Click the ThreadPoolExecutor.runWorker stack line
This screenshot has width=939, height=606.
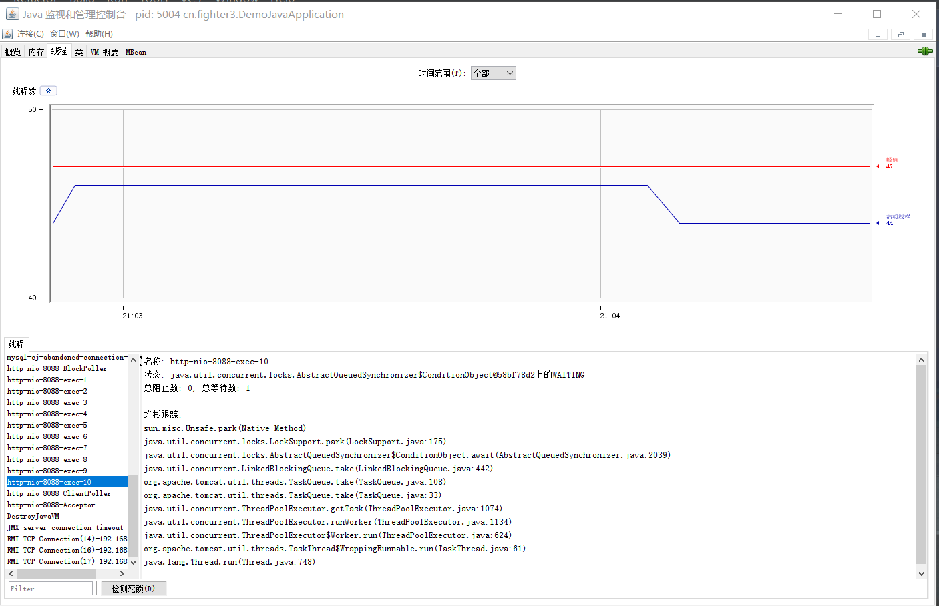click(328, 522)
